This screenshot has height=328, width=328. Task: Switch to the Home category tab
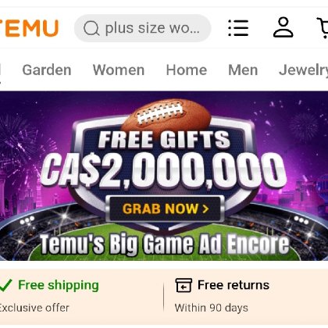(187, 70)
